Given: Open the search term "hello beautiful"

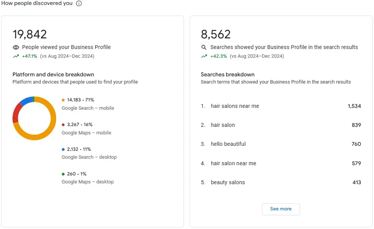Looking at the screenshot, I should (x=228, y=144).
